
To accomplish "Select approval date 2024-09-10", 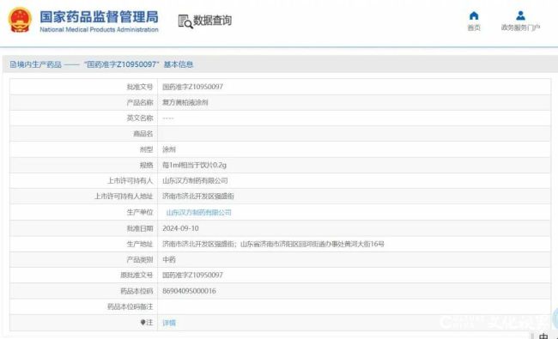I will pos(180,228).
